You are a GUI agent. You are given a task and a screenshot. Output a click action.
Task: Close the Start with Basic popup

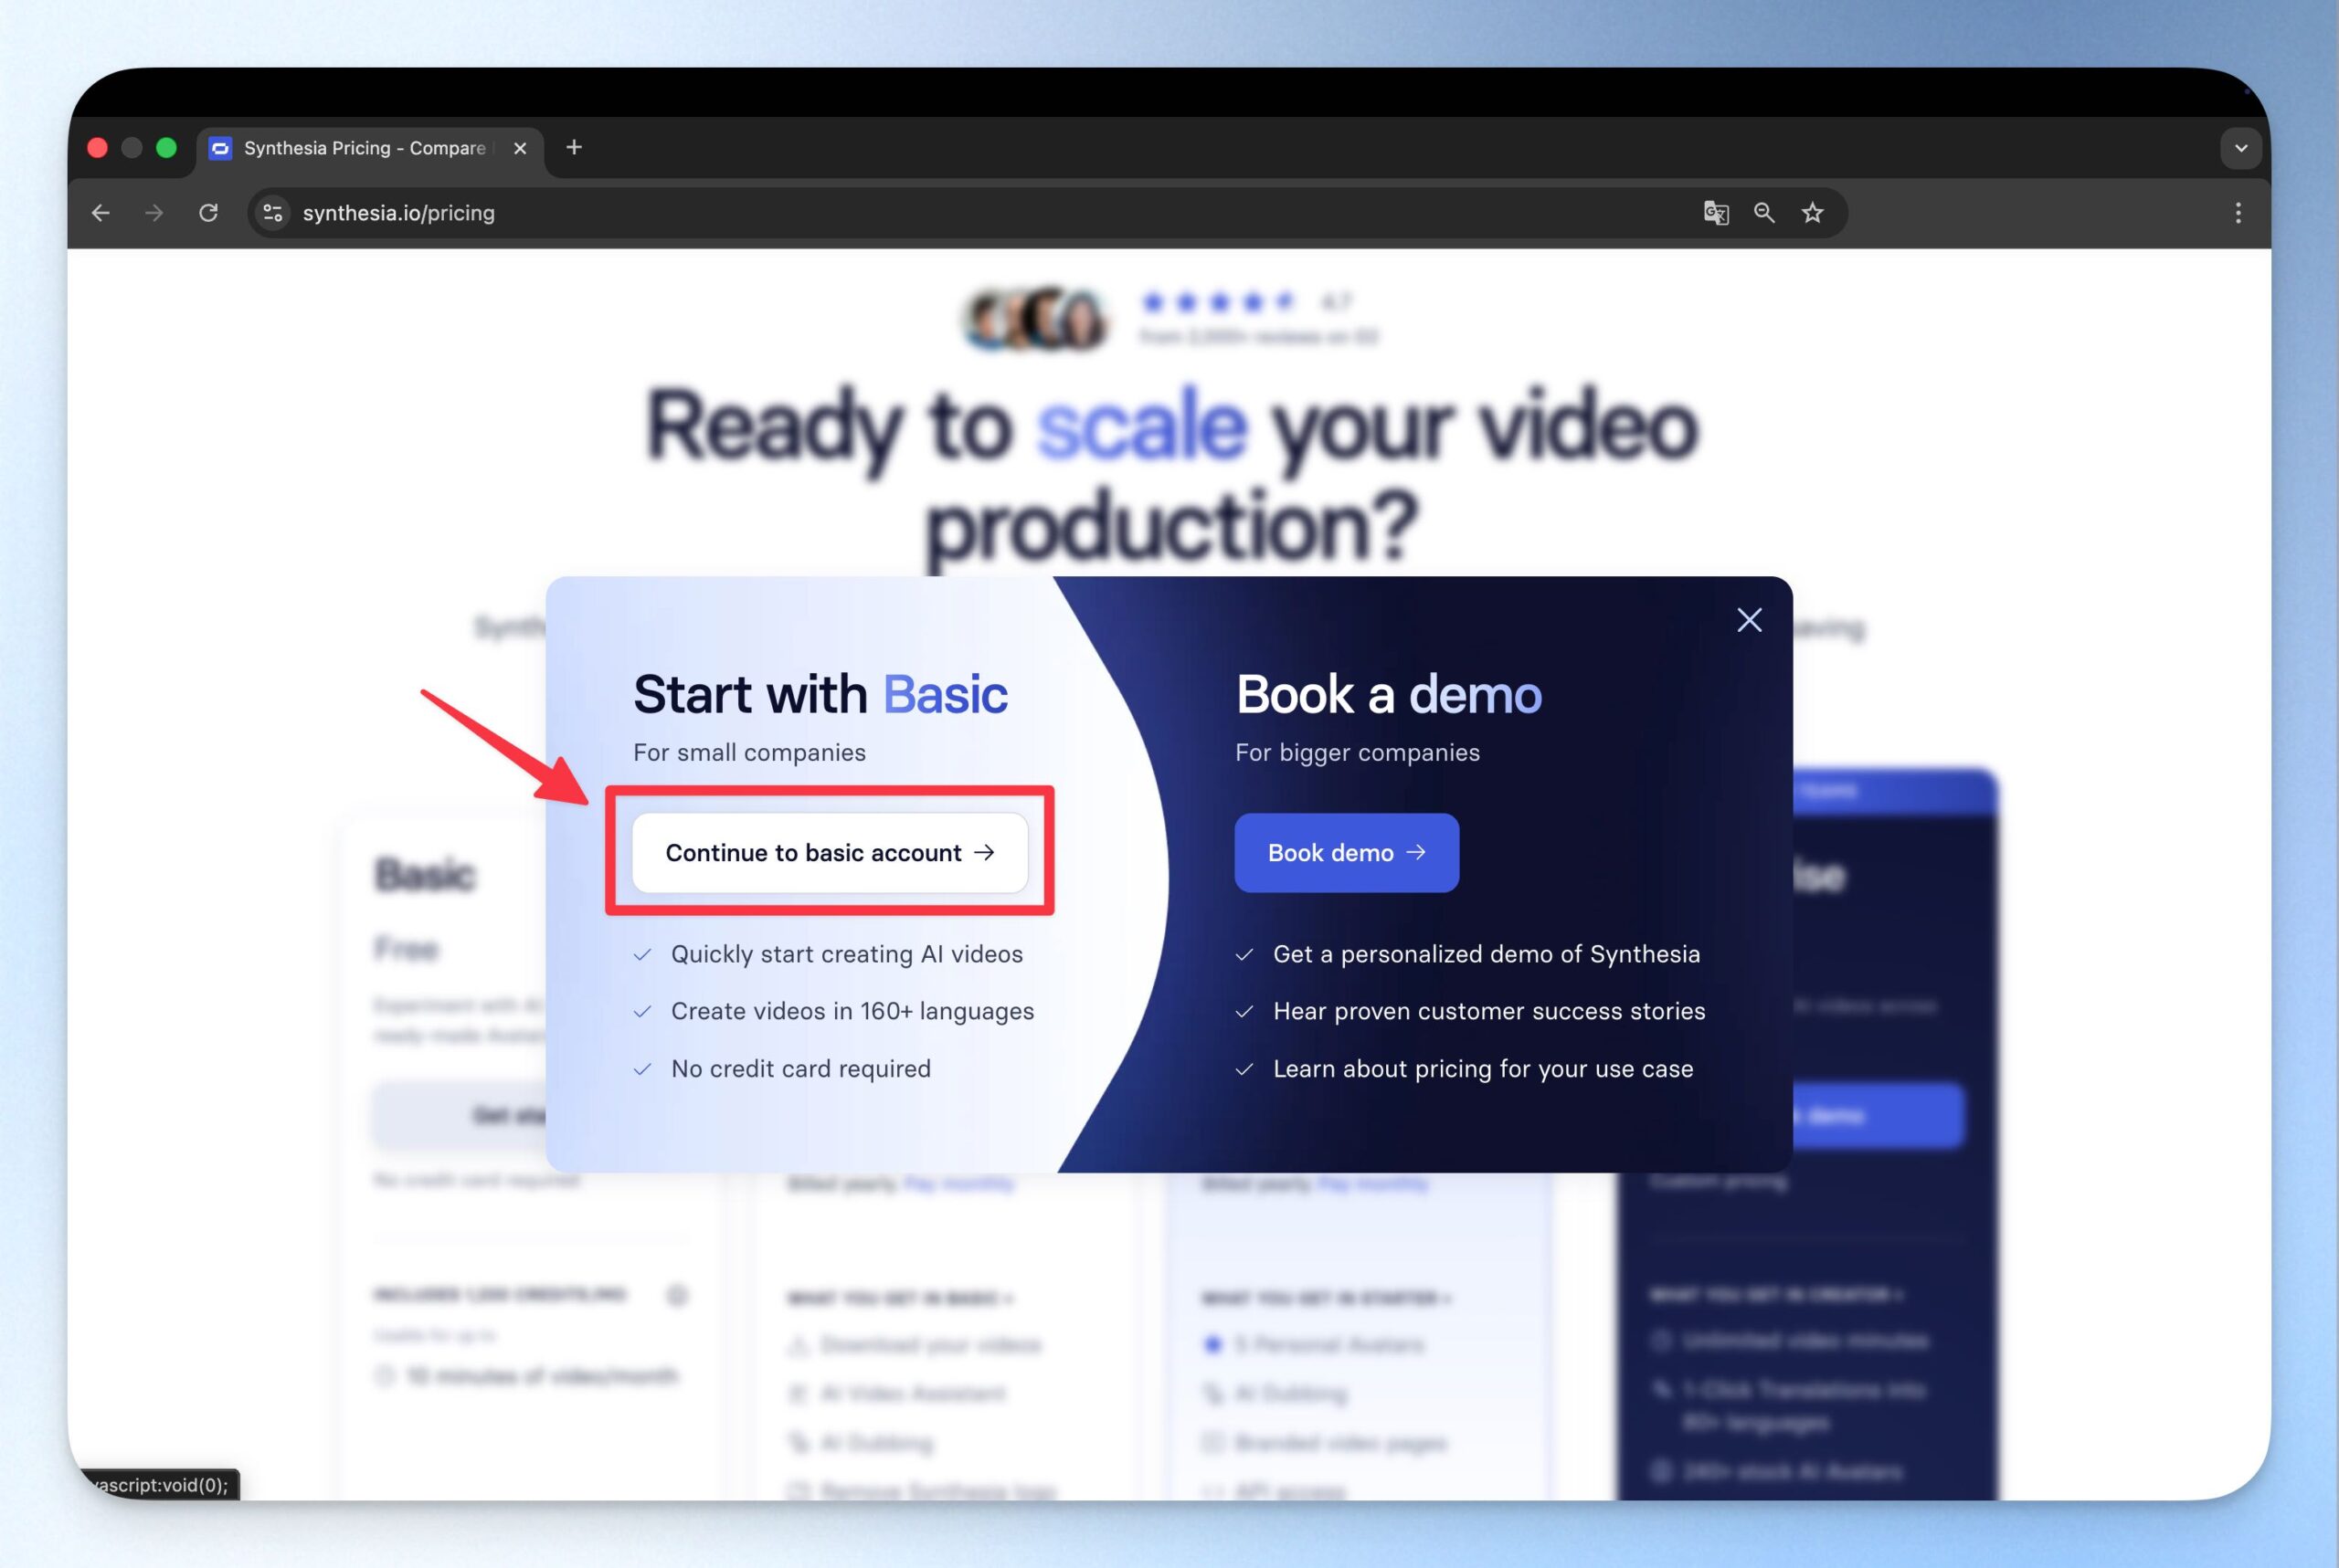tap(1749, 620)
